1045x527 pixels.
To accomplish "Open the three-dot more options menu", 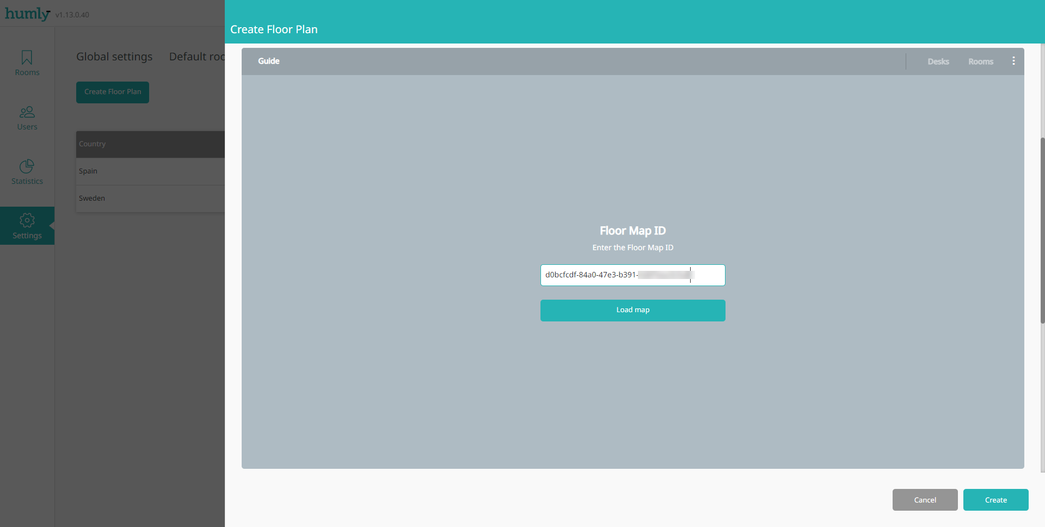I will point(1013,61).
